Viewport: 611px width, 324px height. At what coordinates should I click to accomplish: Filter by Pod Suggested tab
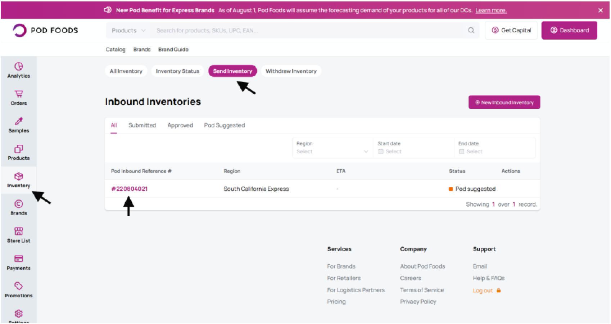[x=224, y=125]
